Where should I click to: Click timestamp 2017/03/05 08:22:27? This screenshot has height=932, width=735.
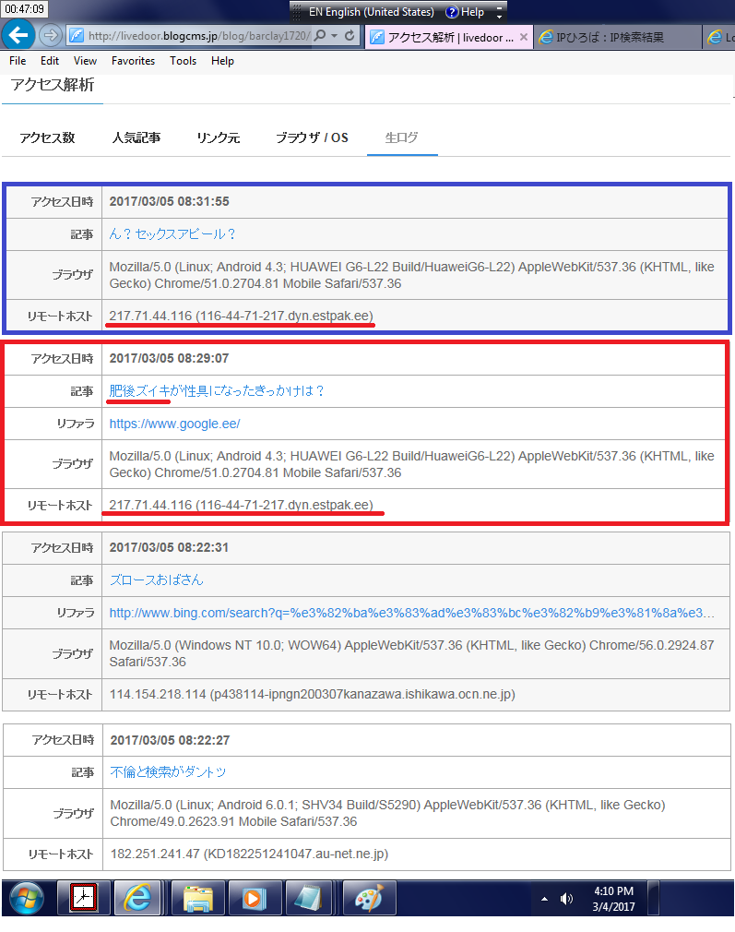pos(170,740)
